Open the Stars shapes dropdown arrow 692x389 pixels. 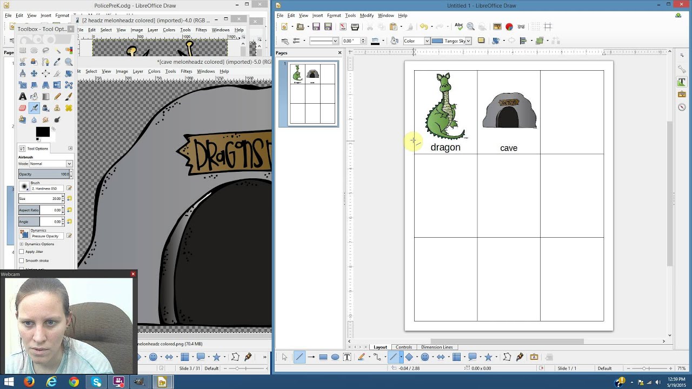click(x=495, y=357)
